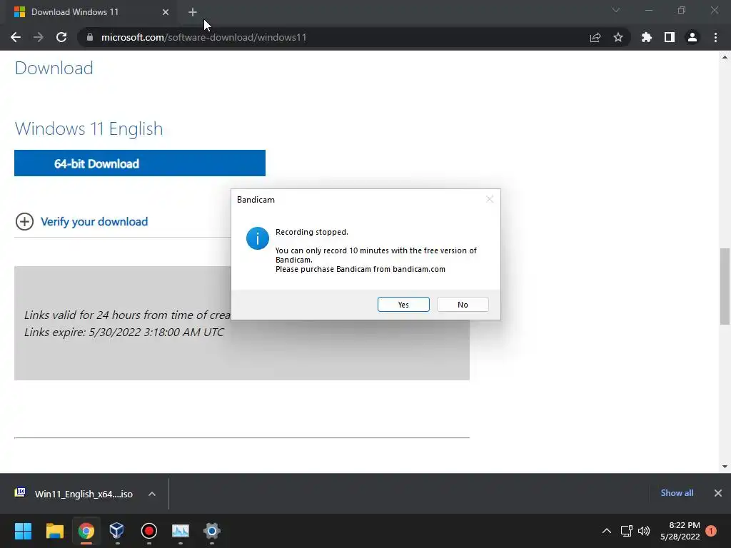731x548 pixels.
Task: Open VirtualBox from the taskbar
Action: pos(116,531)
